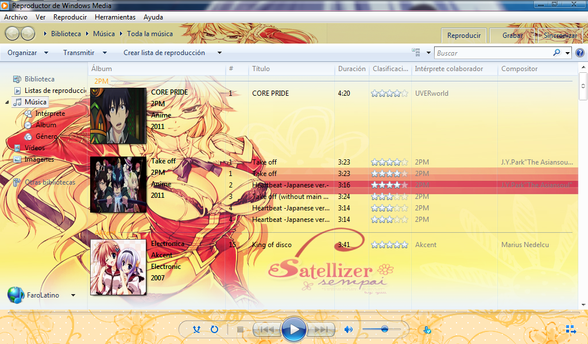Select the Biblioteca library icon in sidebar
This screenshot has height=344, width=588.
(17, 79)
